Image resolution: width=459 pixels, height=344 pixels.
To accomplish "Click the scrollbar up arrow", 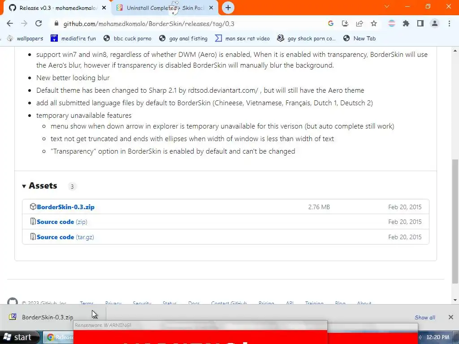I will pos(455,51).
